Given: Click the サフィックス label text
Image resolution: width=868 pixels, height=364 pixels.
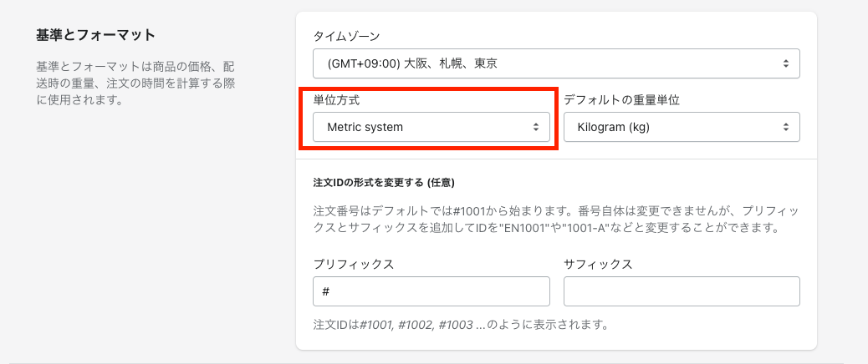Looking at the screenshot, I should [598, 264].
